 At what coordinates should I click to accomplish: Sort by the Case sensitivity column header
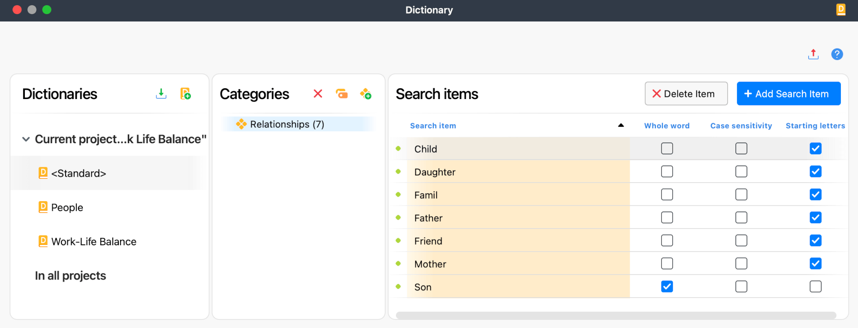[x=741, y=126]
